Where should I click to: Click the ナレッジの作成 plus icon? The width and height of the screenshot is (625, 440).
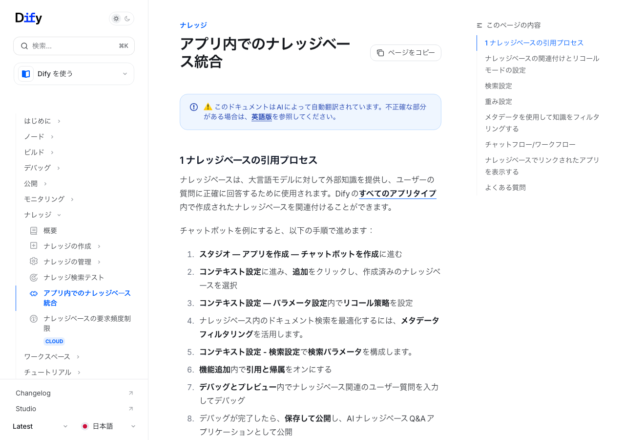click(34, 246)
